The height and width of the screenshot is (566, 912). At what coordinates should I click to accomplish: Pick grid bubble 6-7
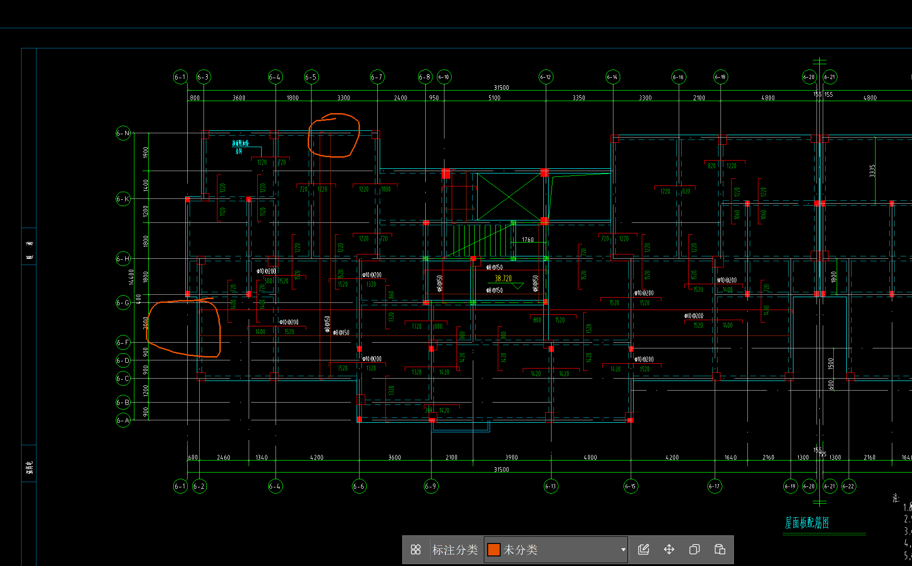pos(377,77)
